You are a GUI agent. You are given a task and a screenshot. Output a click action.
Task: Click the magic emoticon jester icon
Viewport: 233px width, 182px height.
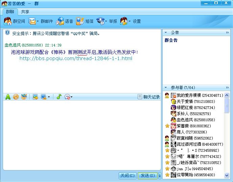pyautogui.click(x=24, y=97)
